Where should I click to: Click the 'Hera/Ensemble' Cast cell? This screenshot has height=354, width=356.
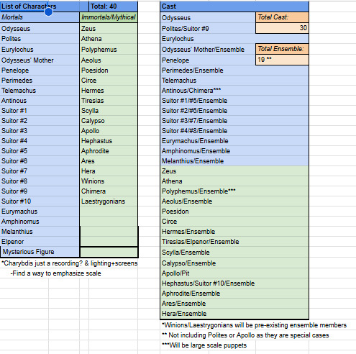click(x=234, y=314)
